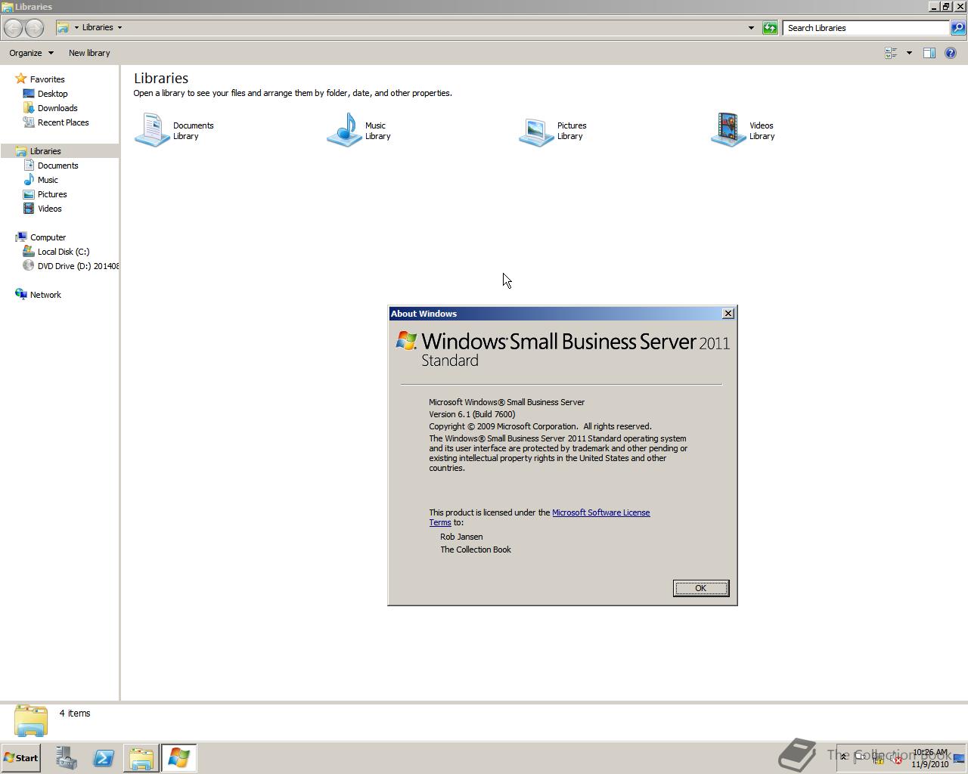Launch PowerShell from the taskbar
The image size is (968, 774).
pyautogui.click(x=104, y=758)
